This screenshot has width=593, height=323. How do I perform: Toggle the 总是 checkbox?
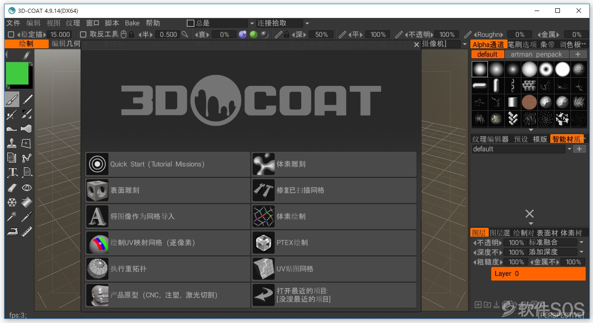pos(191,23)
